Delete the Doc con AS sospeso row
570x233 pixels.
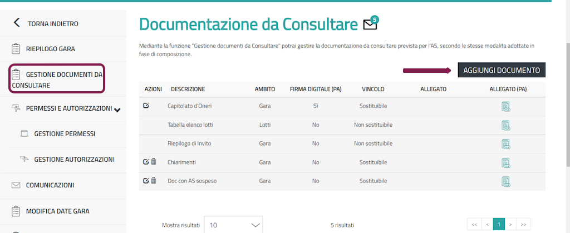(x=154, y=181)
